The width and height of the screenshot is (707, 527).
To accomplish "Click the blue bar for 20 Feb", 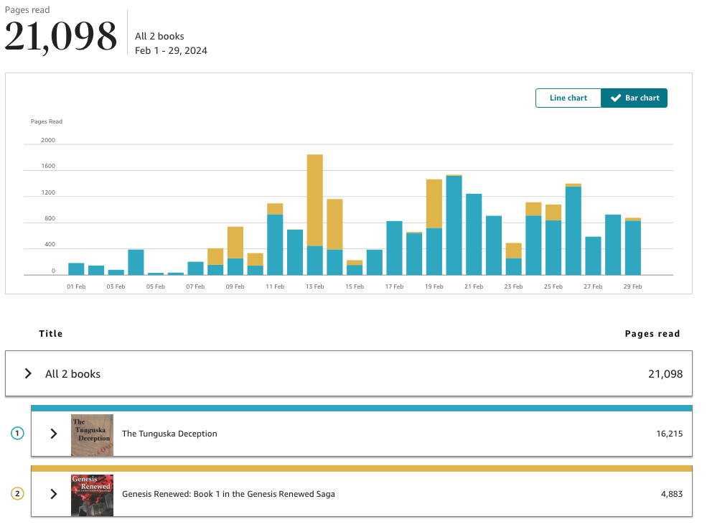I will tap(454, 225).
